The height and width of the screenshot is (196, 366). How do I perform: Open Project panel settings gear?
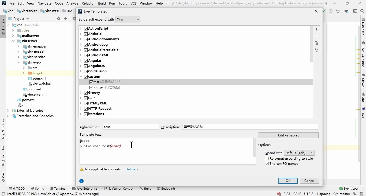click(x=74, y=18)
